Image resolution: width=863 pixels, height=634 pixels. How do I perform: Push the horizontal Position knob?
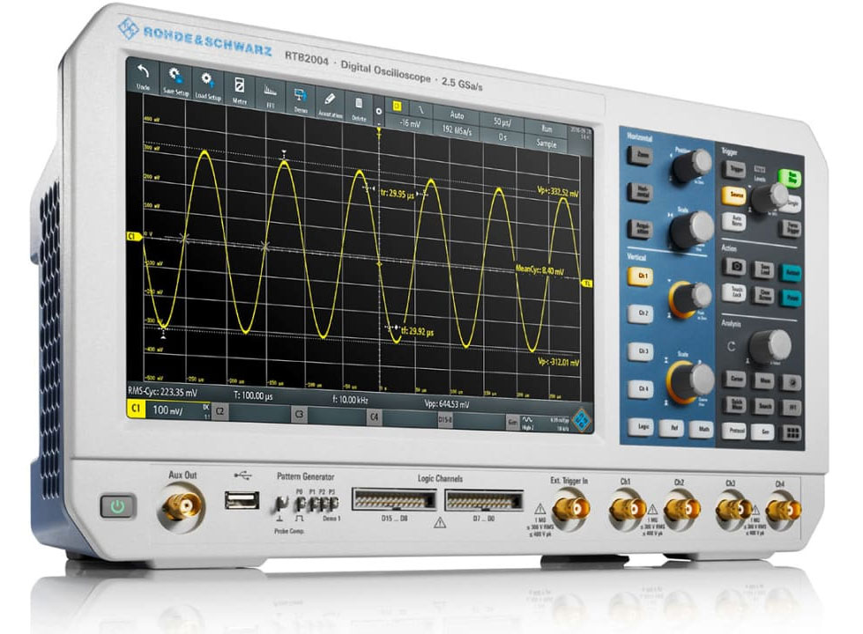tap(692, 165)
